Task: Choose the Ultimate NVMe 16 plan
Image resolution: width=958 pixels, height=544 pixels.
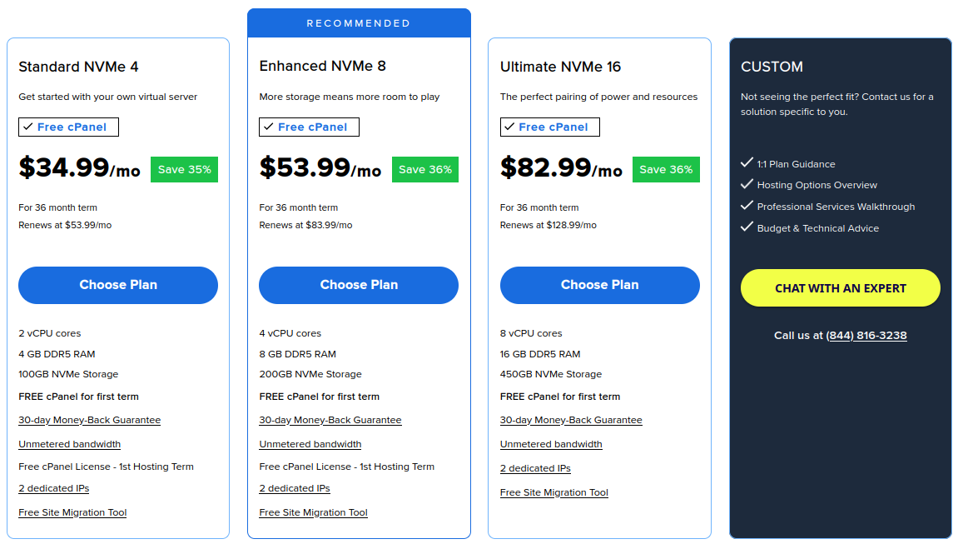Action: (599, 285)
